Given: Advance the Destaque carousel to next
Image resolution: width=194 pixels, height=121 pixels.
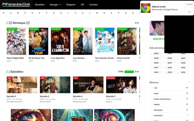Looking at the screenshot, I should (138, 23).
